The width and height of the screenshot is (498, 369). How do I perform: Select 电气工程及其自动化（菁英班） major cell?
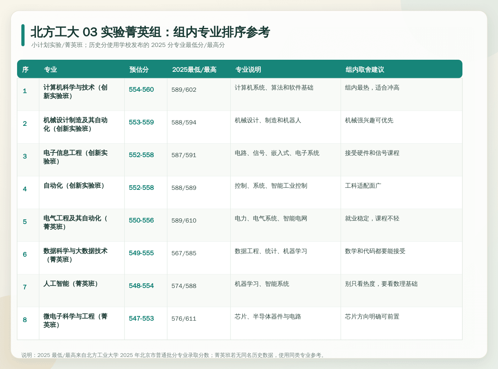coord(75,223)
